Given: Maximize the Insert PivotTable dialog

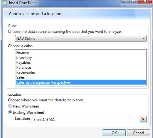Looking at the screenshot, I should click(x=133, y=2).
